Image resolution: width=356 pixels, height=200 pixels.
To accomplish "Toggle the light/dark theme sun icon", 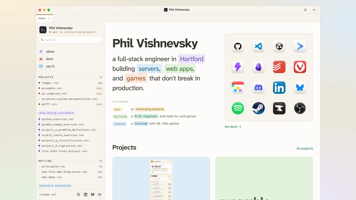I will 305,10.
